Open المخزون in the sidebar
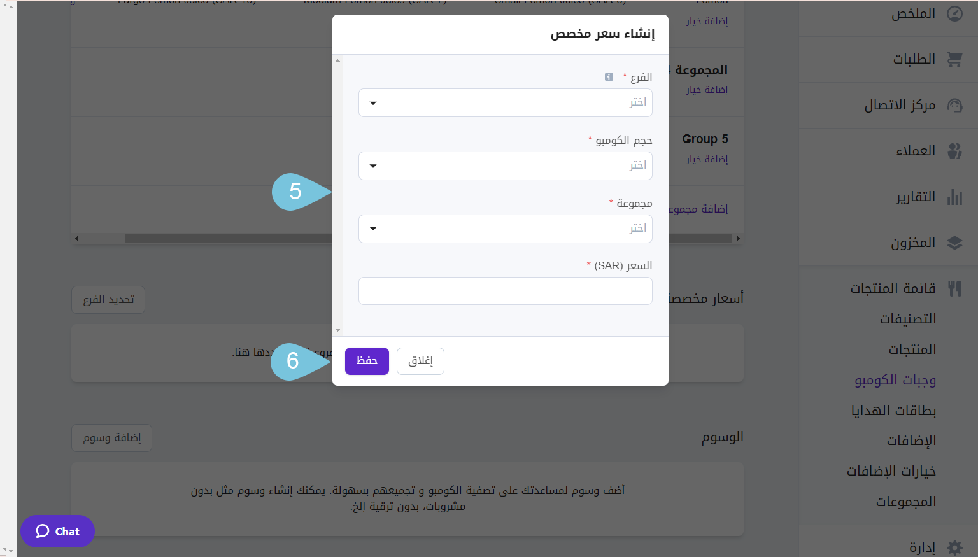The image size is (978, 557). click(x=913, y=243)
